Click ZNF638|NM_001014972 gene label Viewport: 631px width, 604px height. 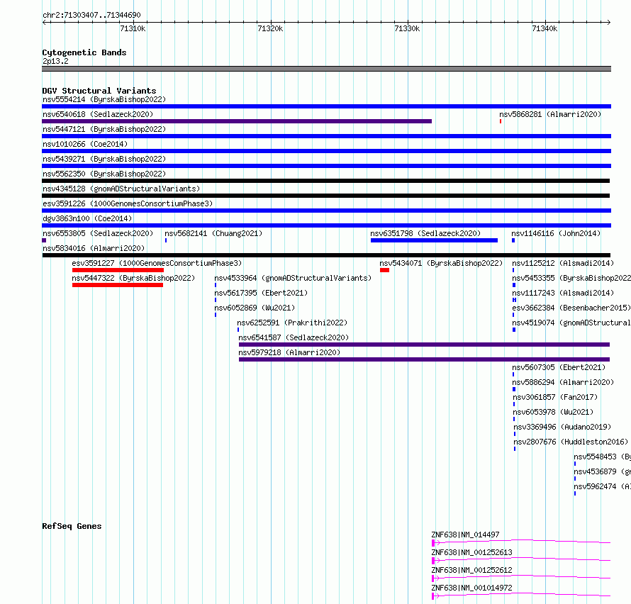tap(471, 588)
